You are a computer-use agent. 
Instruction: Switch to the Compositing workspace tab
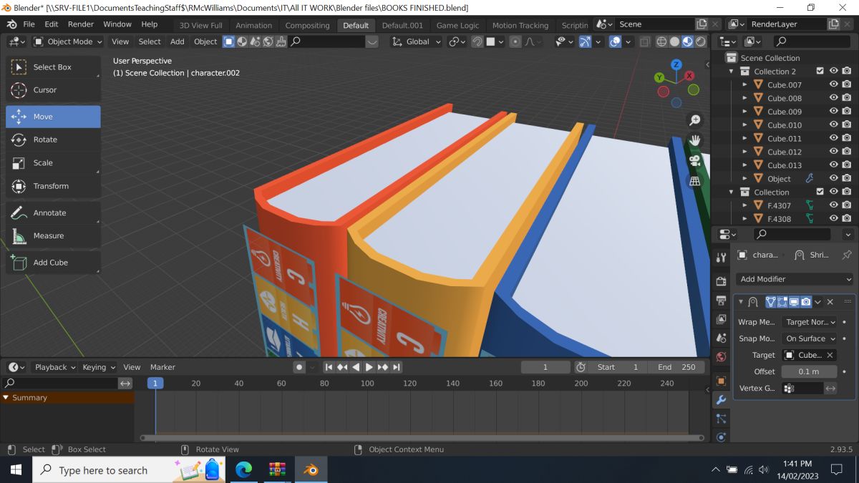(x=307, y=25)
